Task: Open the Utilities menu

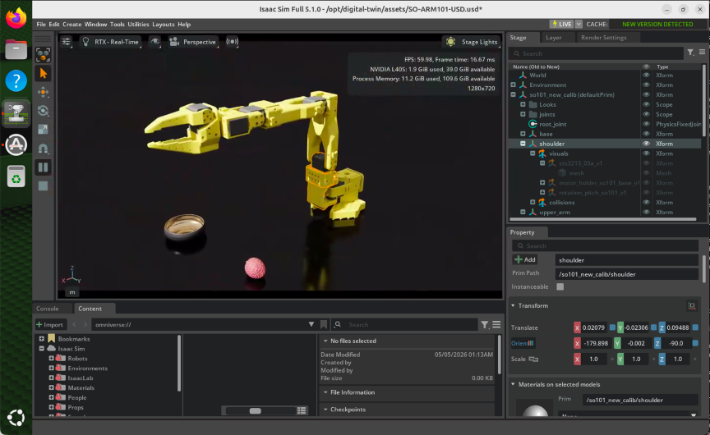Action: 138,25
